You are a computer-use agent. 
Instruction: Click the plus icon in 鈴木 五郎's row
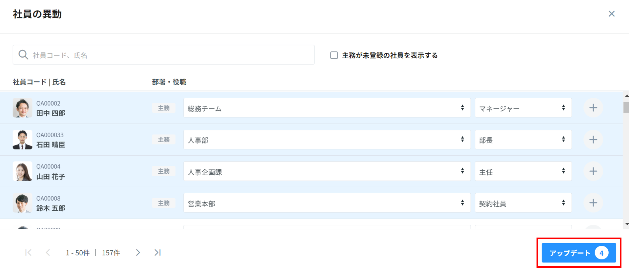(x=593, y=203)
